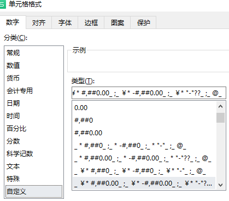This screenshot has height=201, width=229.
Task: Open the 保护 tab
Action: tap(143, 22)
